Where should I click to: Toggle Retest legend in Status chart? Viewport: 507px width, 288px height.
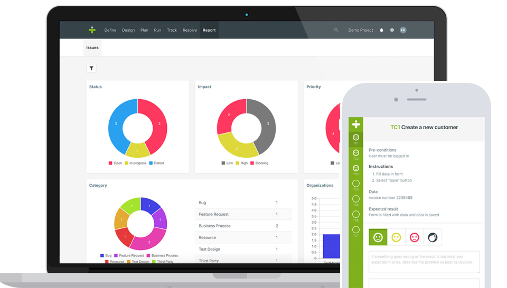(156, 163)
